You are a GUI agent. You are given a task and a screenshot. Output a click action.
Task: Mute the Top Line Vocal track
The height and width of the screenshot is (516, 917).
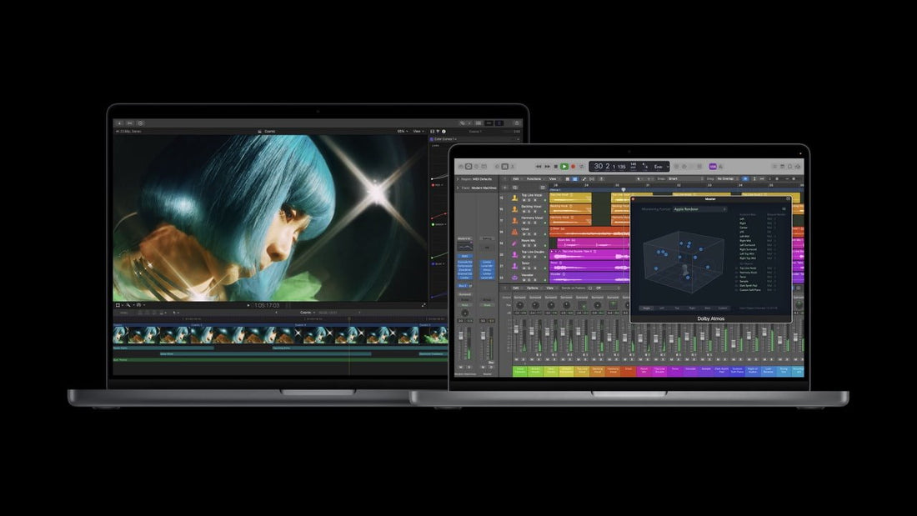tap(524, 200)
